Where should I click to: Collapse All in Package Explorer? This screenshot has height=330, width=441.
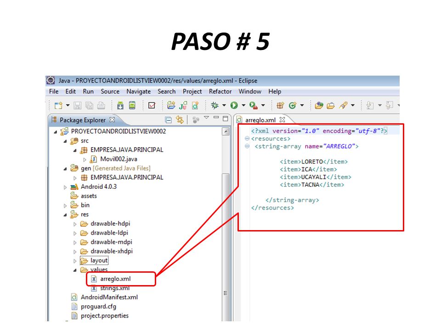(x=168, y=120)
